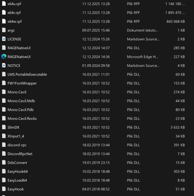This screenshot has height=196, width=194.
Task: Click the 843 068 KB size value
Action: pyautogui.click(x=176, y=21)
